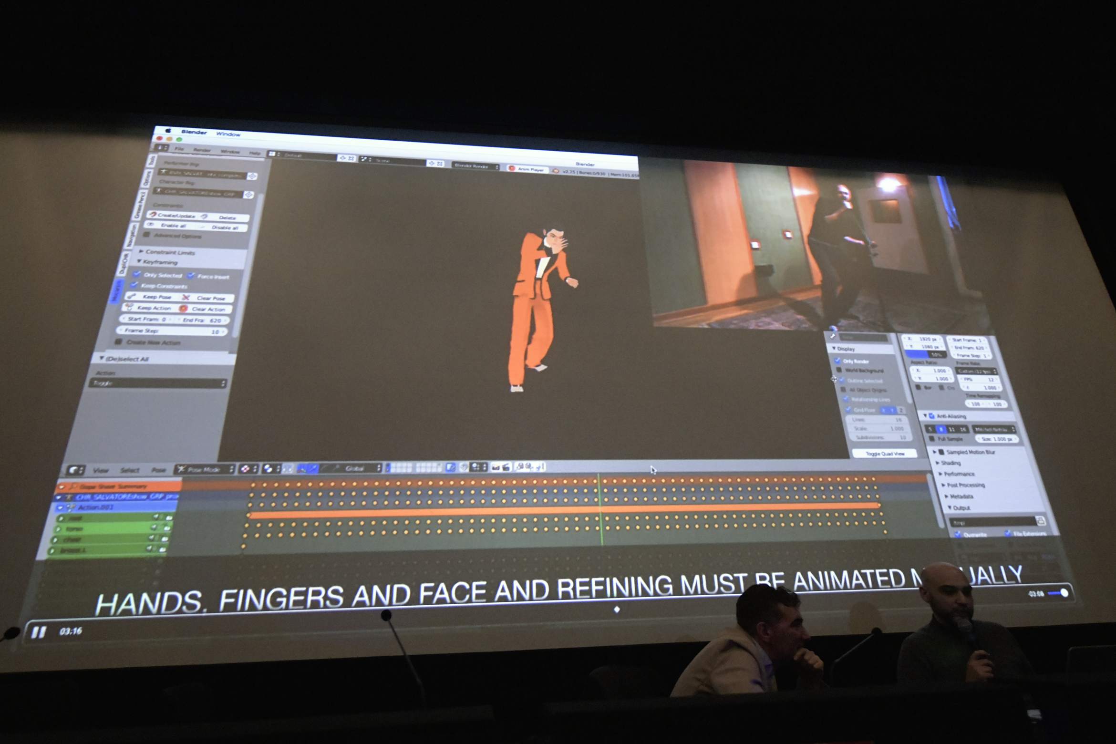Screen dimensions: 1116x744
Task: Toggle the Advanced Options checkbox
Action: (x=147, y=235)
